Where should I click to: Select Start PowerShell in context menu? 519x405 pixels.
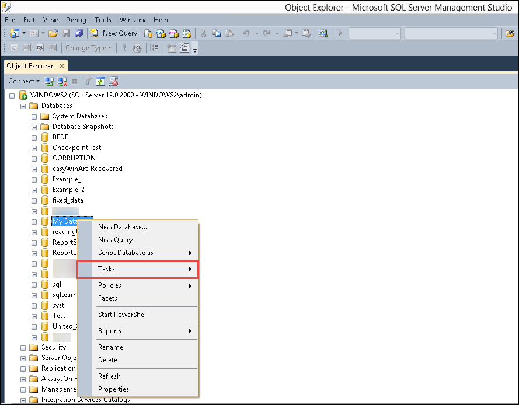pyautogui.click(x=123, y=315)
